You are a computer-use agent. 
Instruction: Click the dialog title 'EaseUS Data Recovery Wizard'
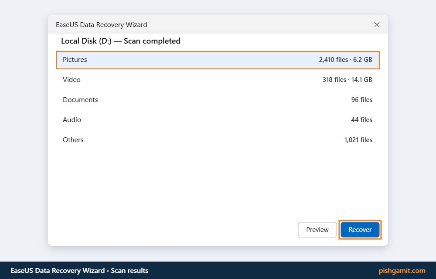(x=102, y=25)
